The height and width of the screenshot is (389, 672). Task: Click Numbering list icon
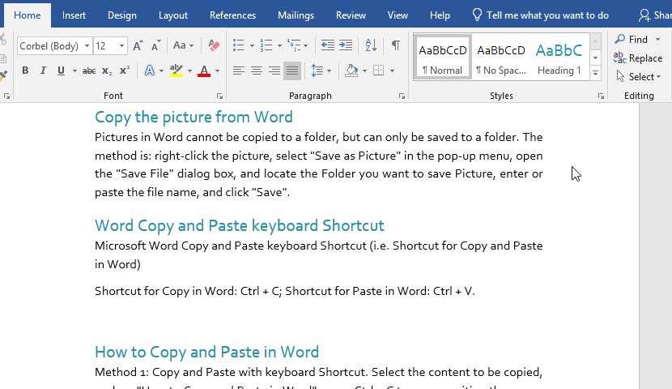[x=266, y=45]
